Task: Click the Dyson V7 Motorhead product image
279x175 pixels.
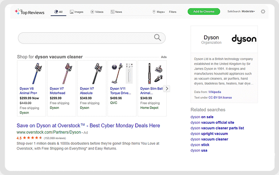Action: point(67,73)
